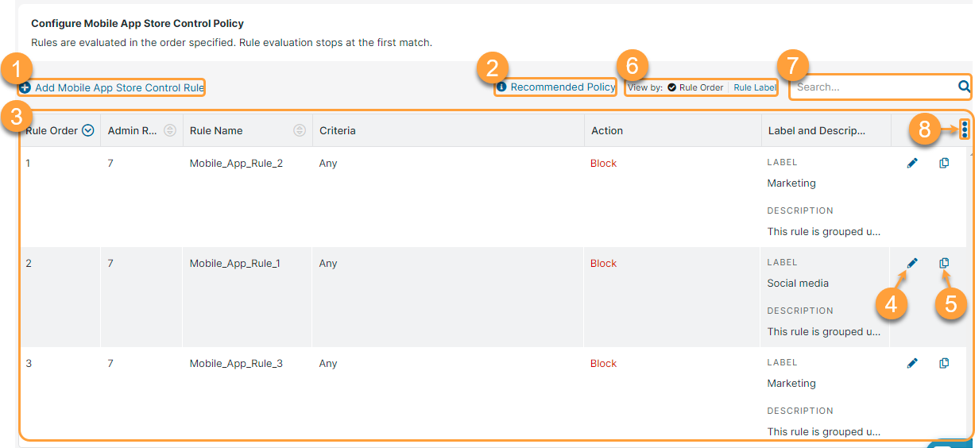
Task: Switch view to Rule Label
Action: pyautogui.click(x=754, y=87)
